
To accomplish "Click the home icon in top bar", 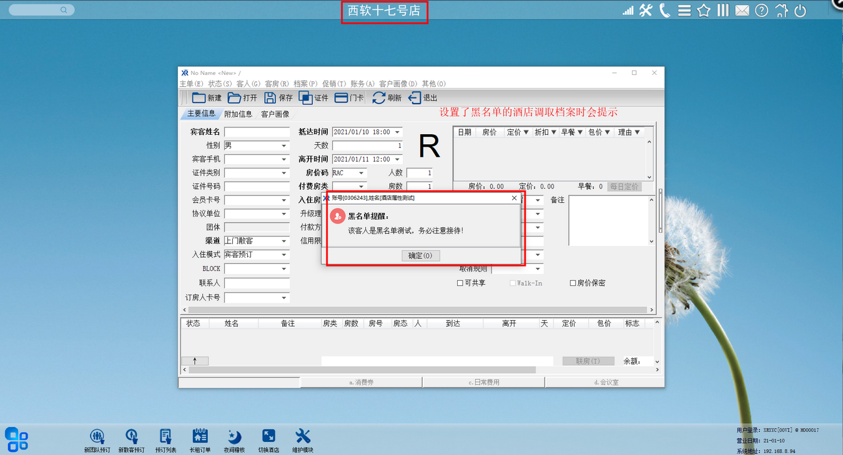I will click(x=781, y=11).
